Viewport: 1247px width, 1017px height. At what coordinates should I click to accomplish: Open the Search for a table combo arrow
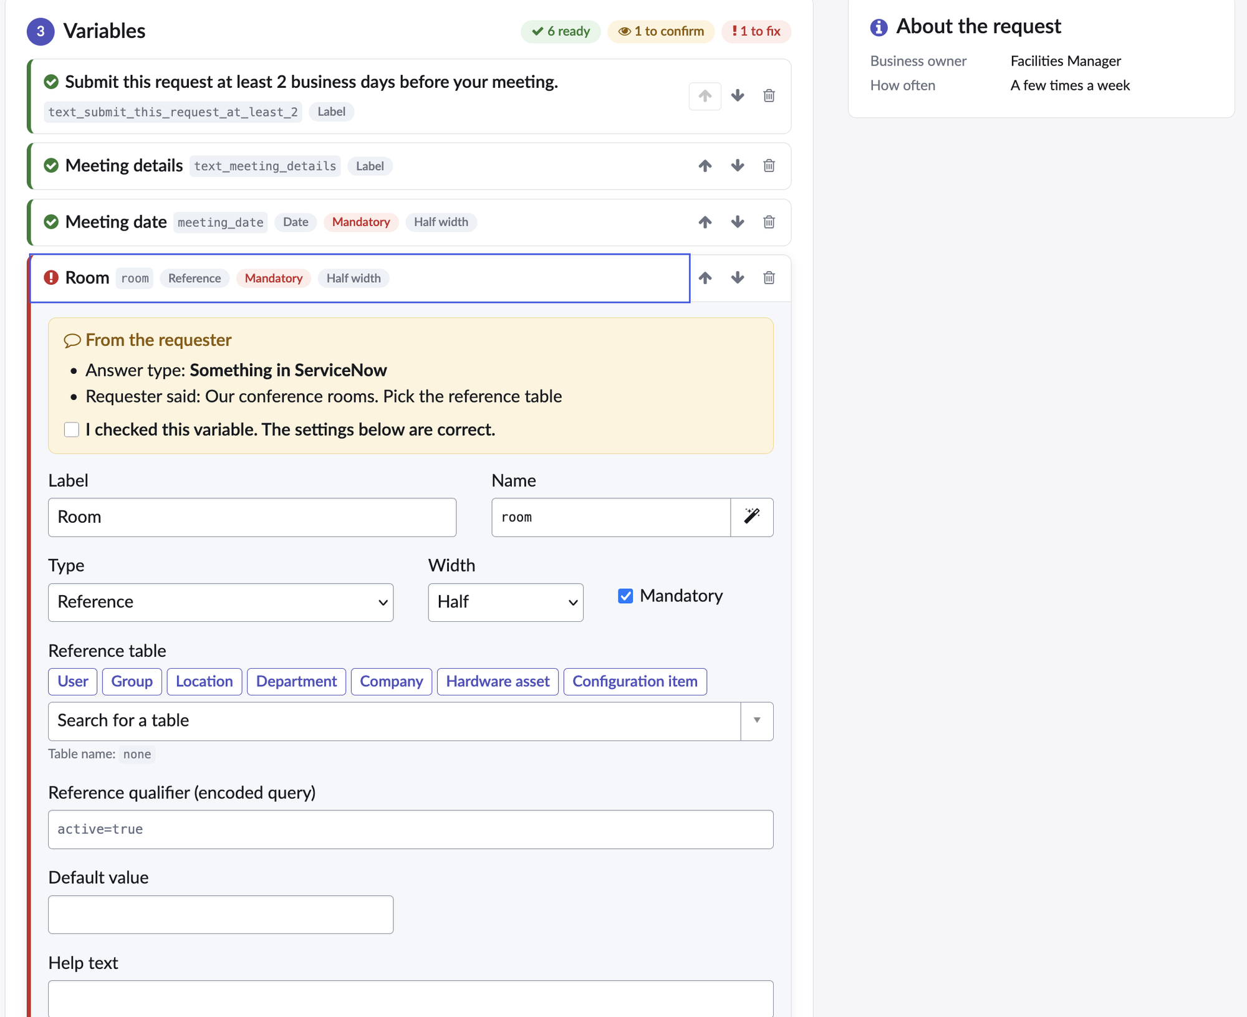click(x=757, y=721)
